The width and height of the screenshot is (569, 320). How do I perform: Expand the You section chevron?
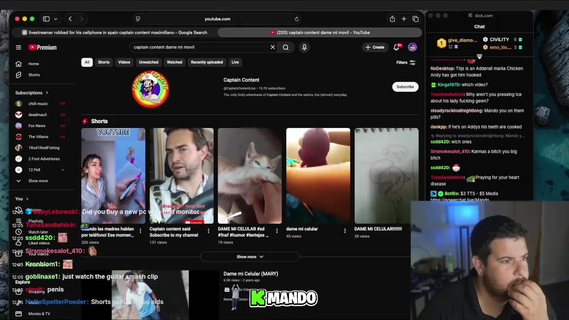[27, 199]
